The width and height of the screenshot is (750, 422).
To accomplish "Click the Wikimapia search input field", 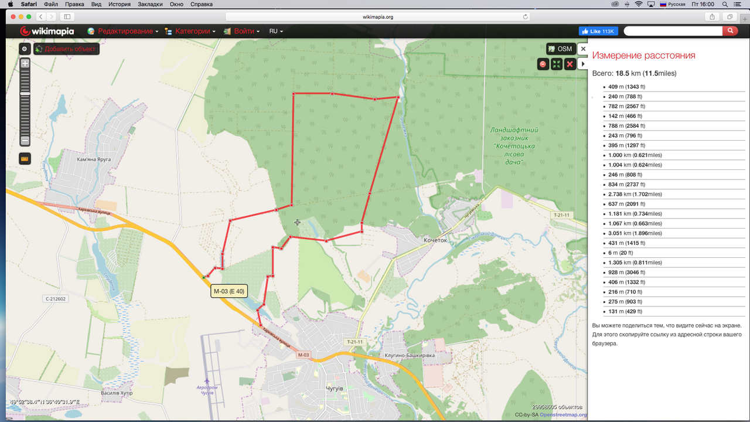I will (x=673, y=31).
